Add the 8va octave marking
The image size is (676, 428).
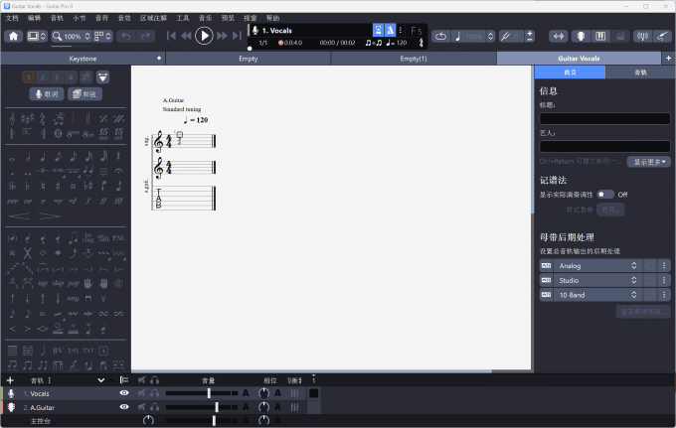[73, 134]
